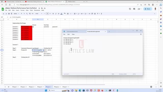This screenshot has width=163, height=92.
Task: Open the Sheets File menu
Action: click(6, 10)
